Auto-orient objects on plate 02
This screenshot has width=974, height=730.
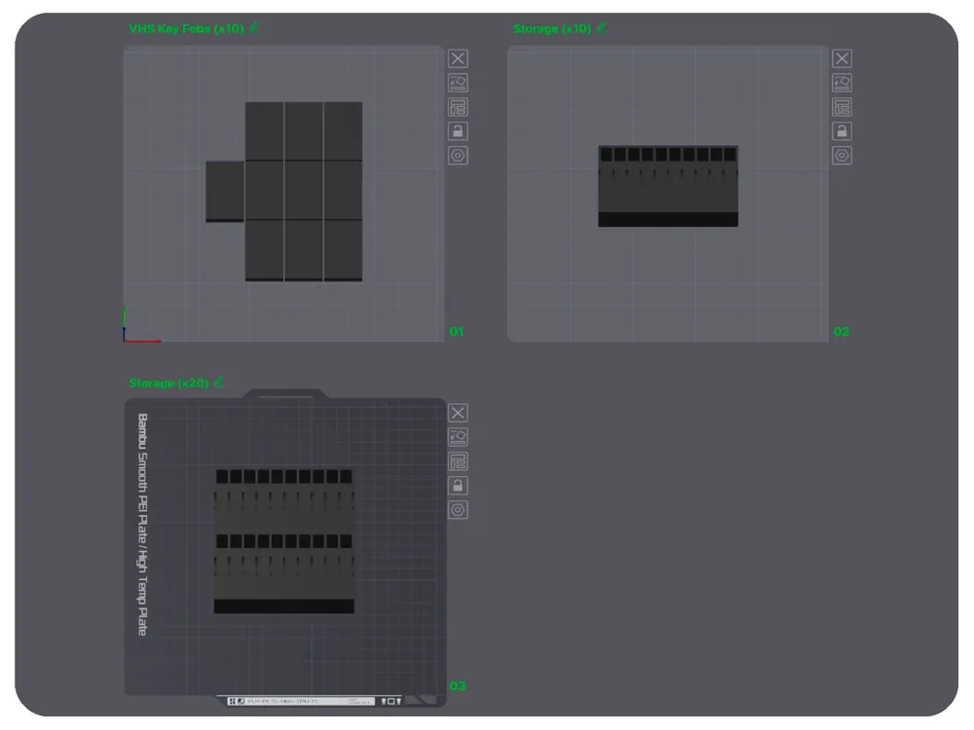coord(842,83)
